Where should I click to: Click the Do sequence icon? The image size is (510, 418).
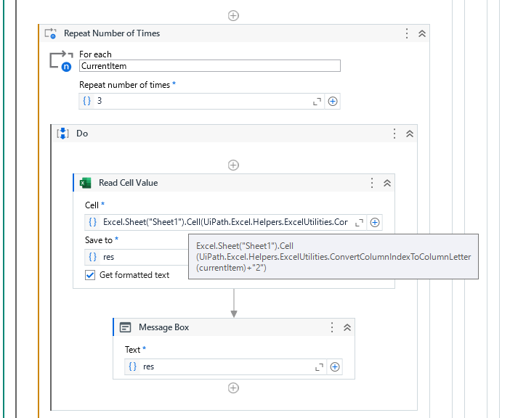click(x=62, y=134)
